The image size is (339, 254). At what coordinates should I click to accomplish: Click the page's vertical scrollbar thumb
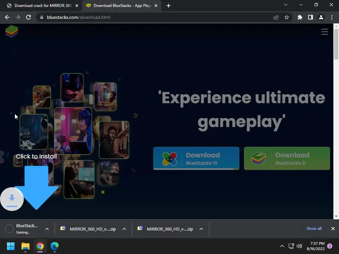pyautogui.click(x=336, y=44)
